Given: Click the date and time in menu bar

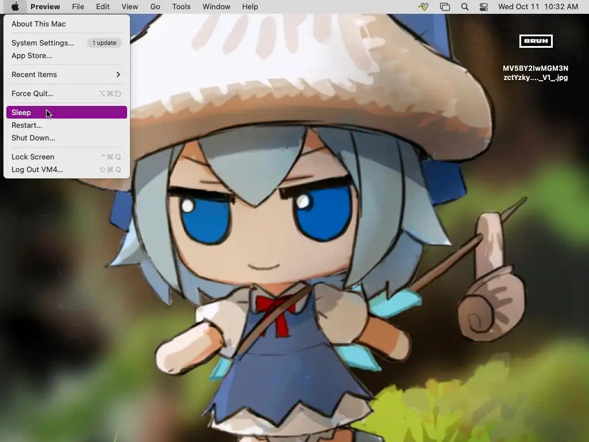Looking at the screenshot, I should click(x=538, y=7).
